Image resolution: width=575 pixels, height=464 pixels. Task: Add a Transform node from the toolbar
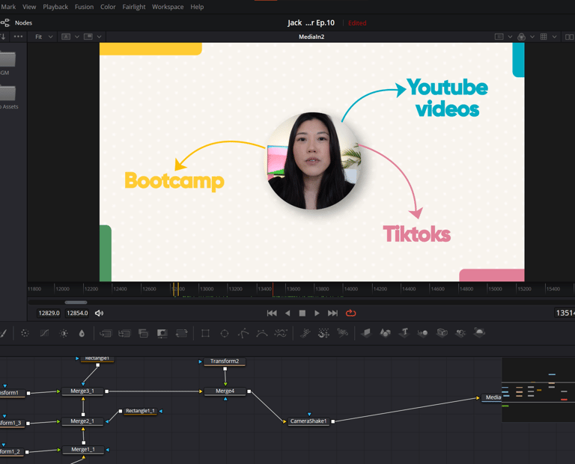coord(180,333)
